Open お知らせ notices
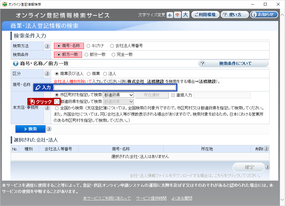Image resolution: width=285 pixels, height=206 pixels. 264,15
